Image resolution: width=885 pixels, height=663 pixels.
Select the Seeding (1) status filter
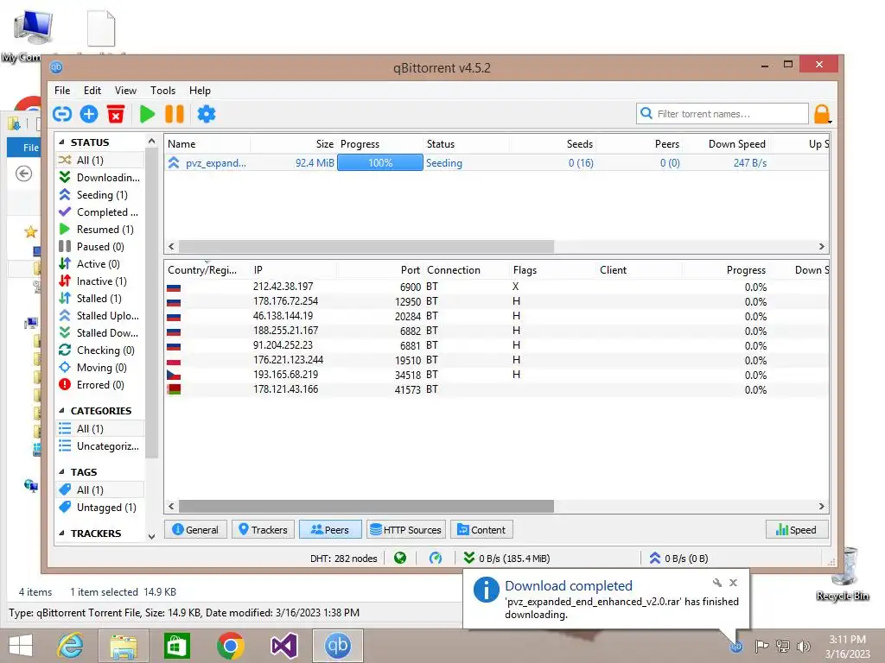[100, 194]
